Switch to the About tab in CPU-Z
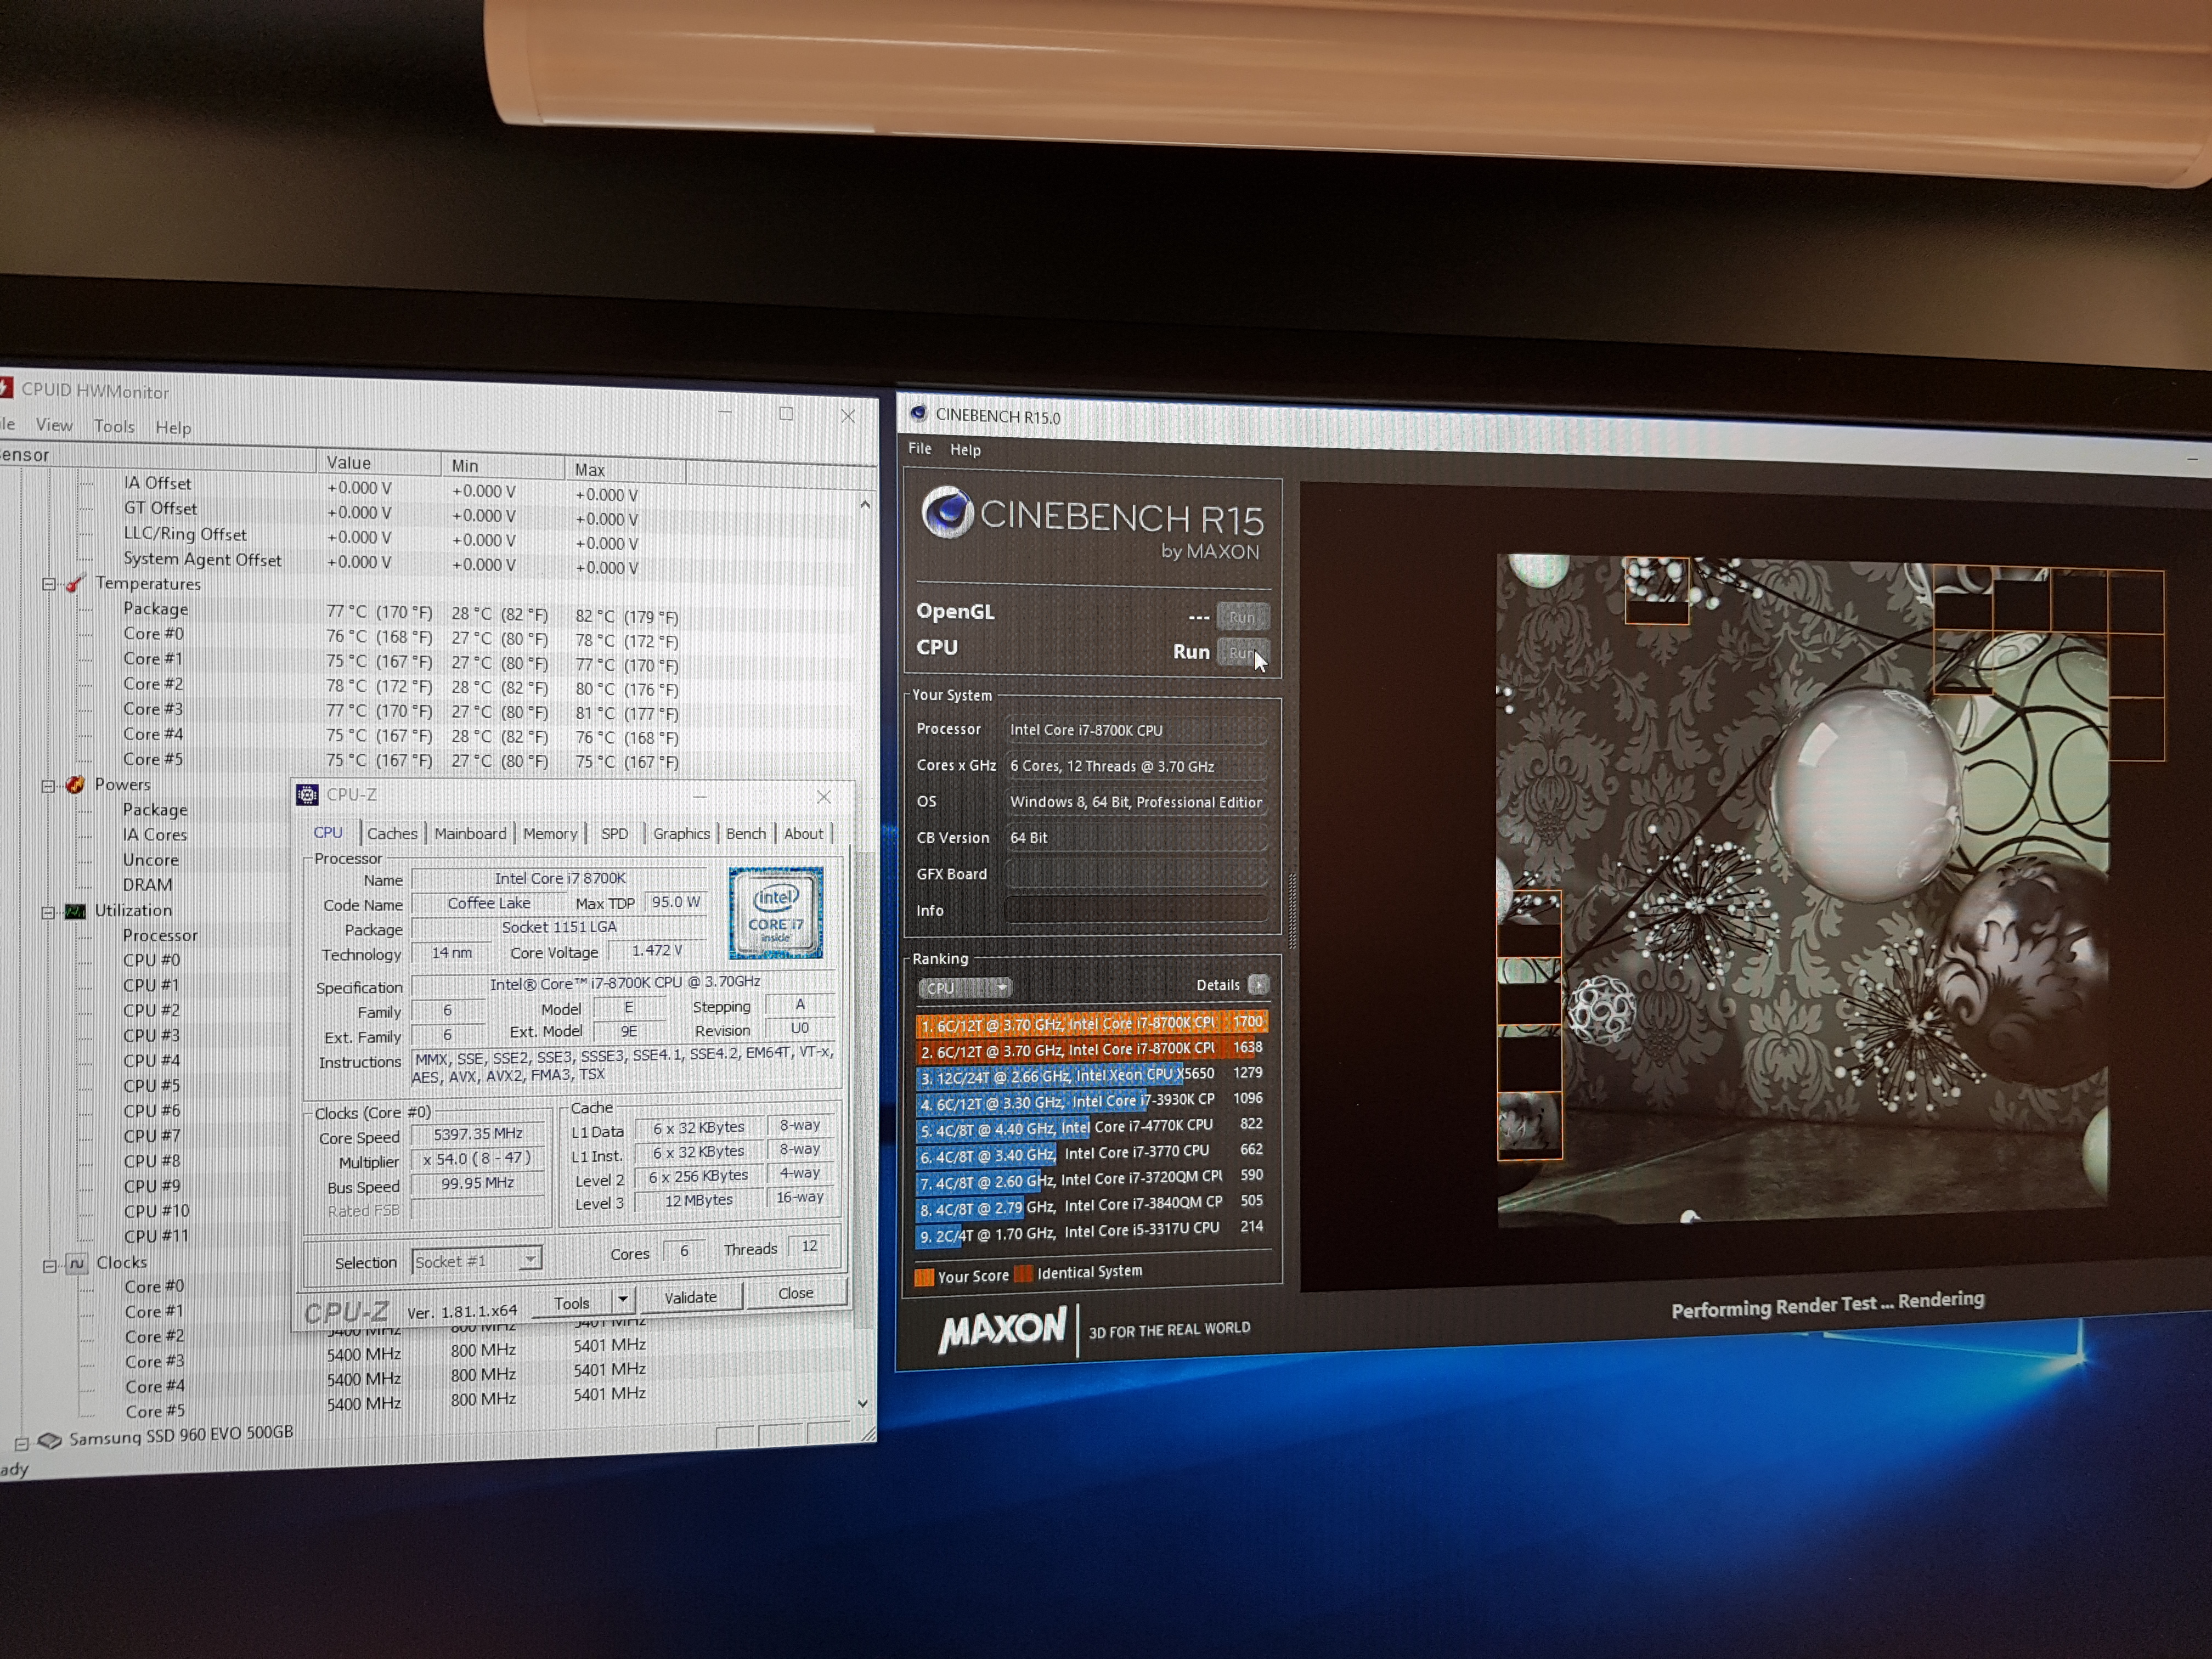 (x=803, y=833)
